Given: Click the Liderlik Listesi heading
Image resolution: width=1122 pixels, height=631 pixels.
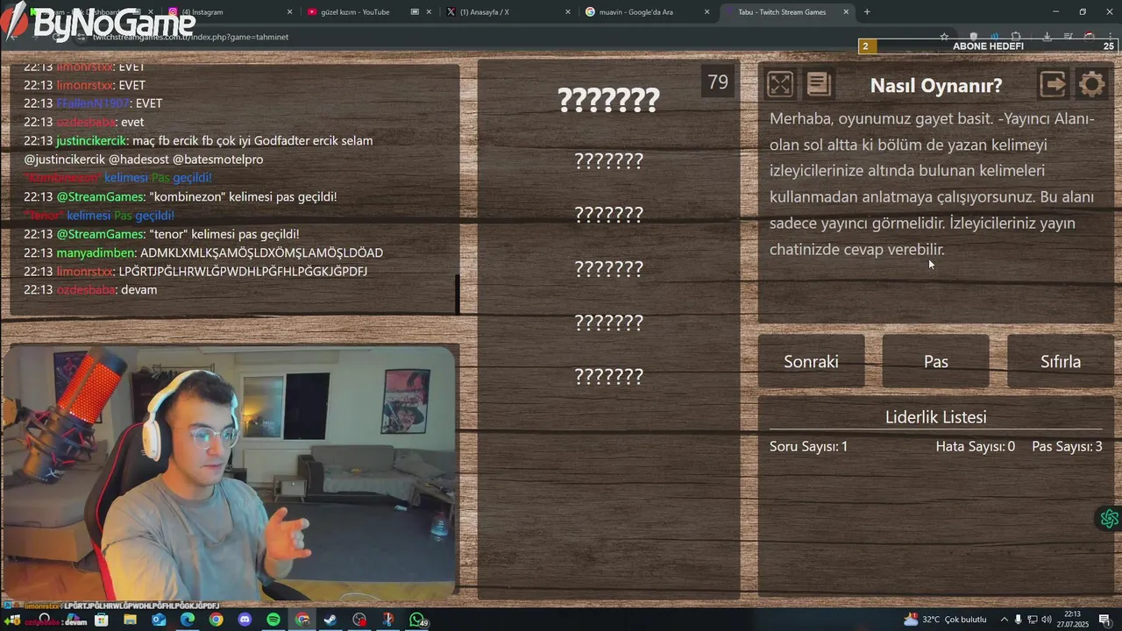Looking at the screenshot, I should (935, 417).
